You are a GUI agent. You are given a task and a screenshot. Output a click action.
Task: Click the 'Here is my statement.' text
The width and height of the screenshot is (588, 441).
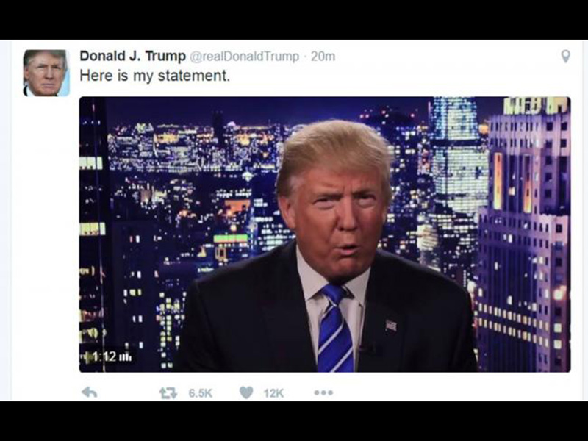(154, 76)
